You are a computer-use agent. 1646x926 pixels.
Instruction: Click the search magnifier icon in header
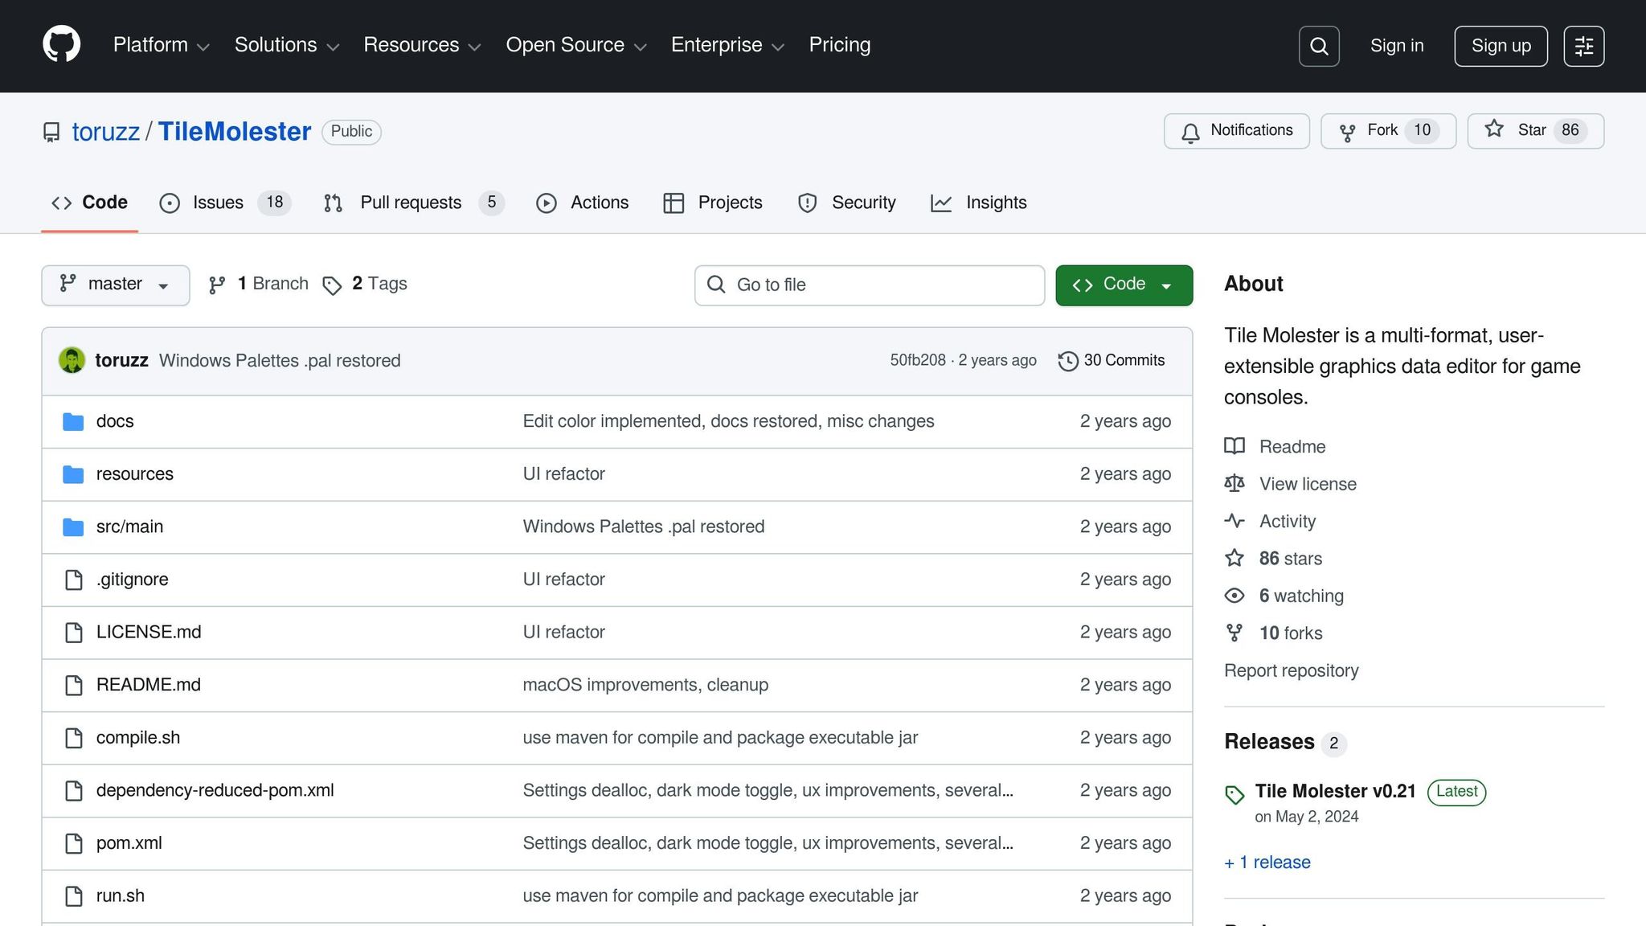[x=1318, y=46]
